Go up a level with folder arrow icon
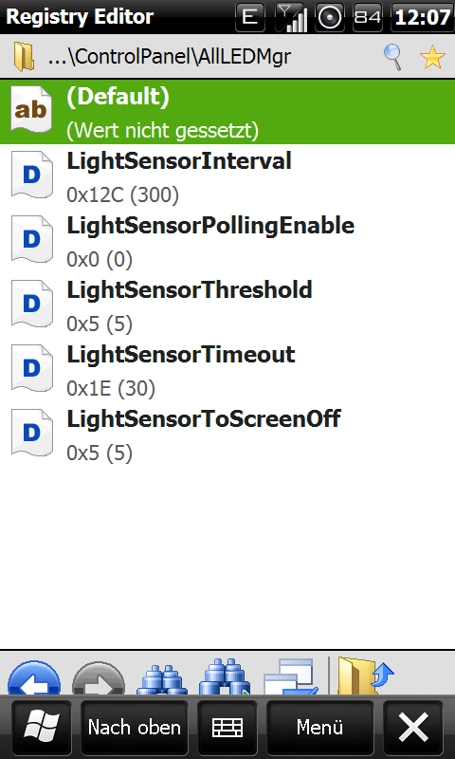Viewport: 455px width, 759px height. [366, 676]
